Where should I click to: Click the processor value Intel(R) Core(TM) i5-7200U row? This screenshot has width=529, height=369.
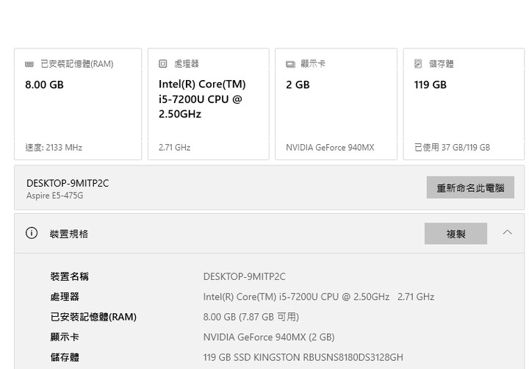pyautogui.click(x=318, y=297)
